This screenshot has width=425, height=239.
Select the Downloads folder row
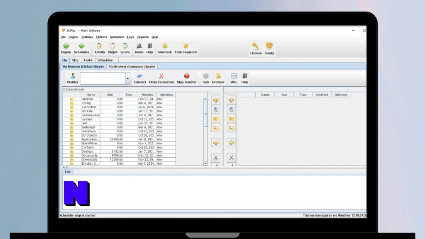pyautogui.click(x=119, y=160)
